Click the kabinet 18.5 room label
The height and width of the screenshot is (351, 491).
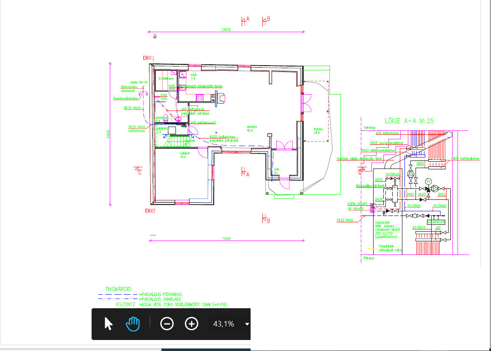coord(184,155)
